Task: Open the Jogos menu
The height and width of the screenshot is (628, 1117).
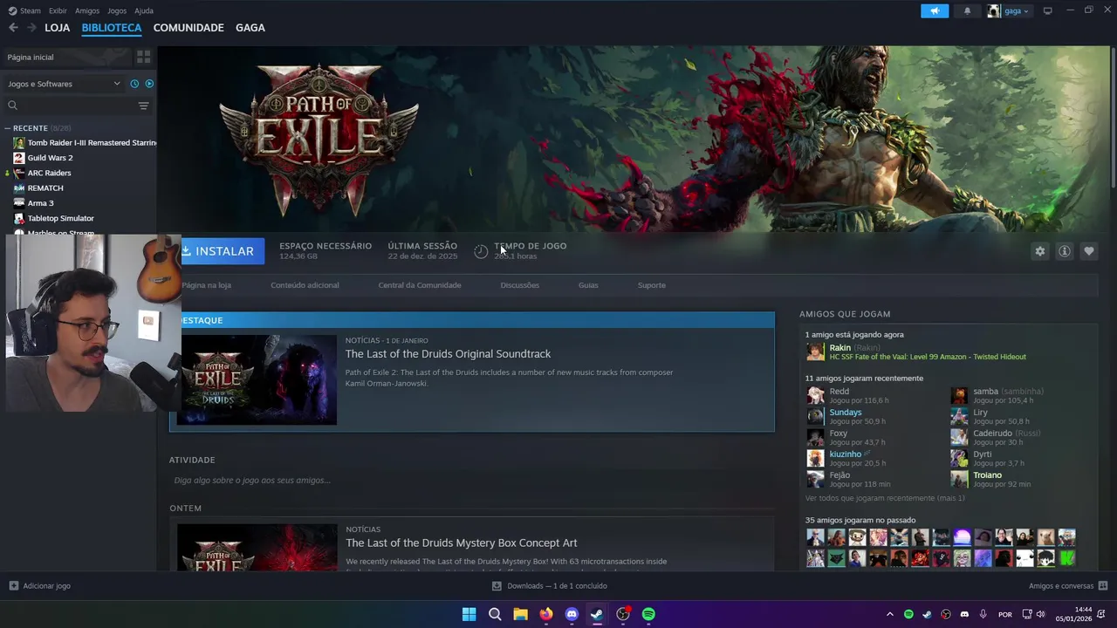Action: tap(117, 10)
